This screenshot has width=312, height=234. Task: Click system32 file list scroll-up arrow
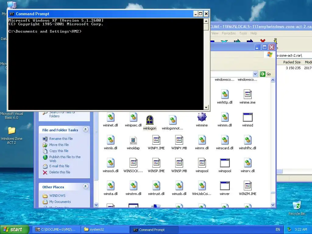pyautogui.click(x=273, y=80)
